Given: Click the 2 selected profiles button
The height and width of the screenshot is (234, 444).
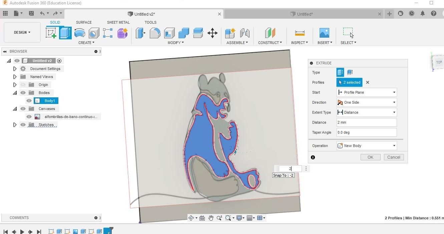Looking at the screenshot, I should (349, 82).
